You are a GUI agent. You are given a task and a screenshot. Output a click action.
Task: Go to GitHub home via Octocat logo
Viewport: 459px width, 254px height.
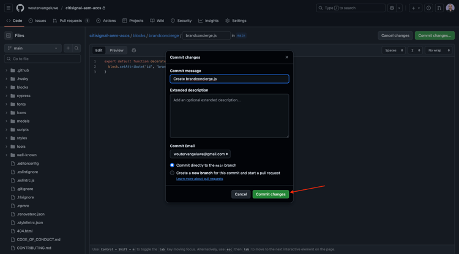[20, 8]
